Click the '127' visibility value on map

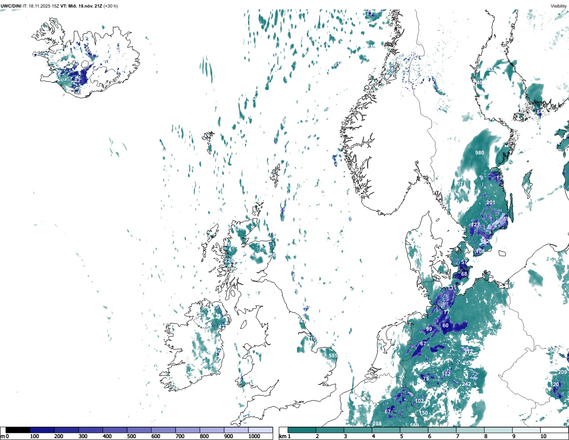click(x=475, y=225)
